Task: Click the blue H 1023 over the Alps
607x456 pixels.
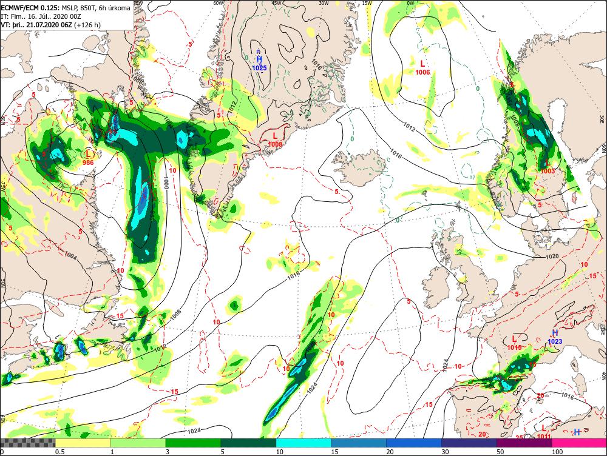Action: pyautogui.click(x=555, y=337)
